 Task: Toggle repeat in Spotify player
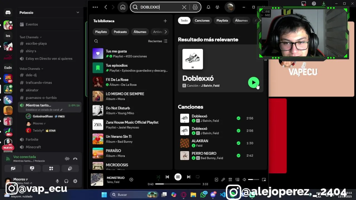pyautogui.click(x=197, y=177)
